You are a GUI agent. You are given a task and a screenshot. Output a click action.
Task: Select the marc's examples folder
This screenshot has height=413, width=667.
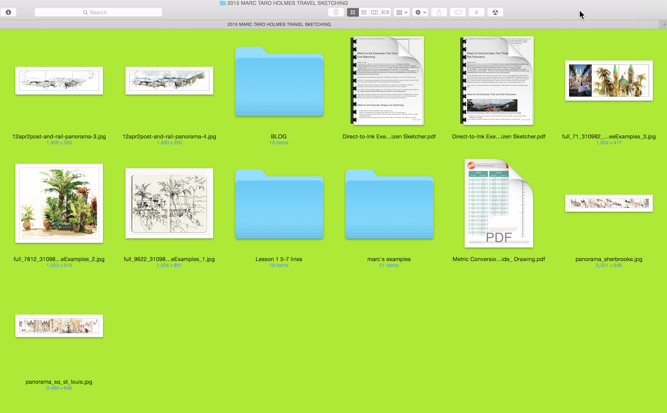tap(389, 204)
